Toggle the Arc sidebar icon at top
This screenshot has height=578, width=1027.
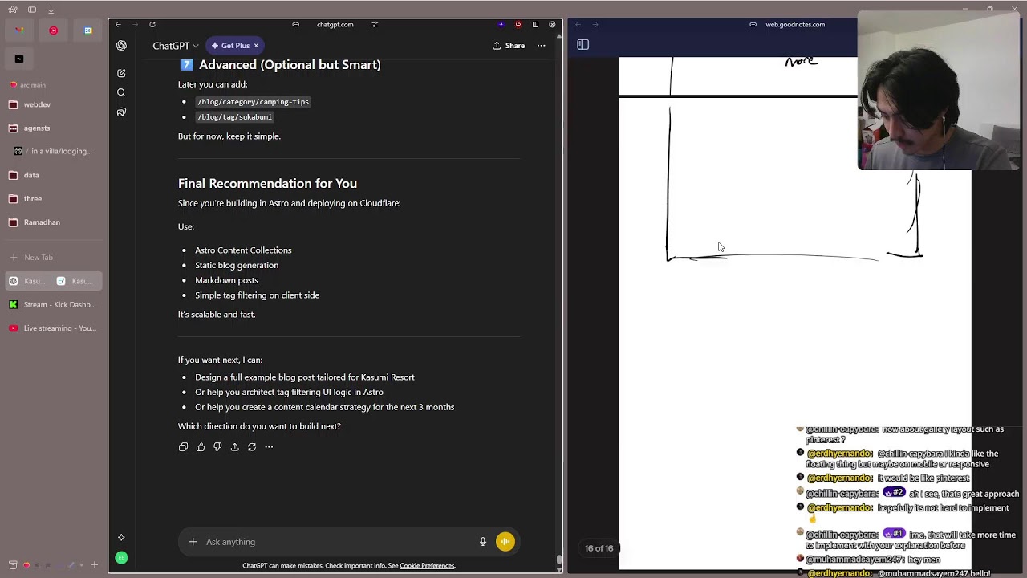click(x=32, y=10)
